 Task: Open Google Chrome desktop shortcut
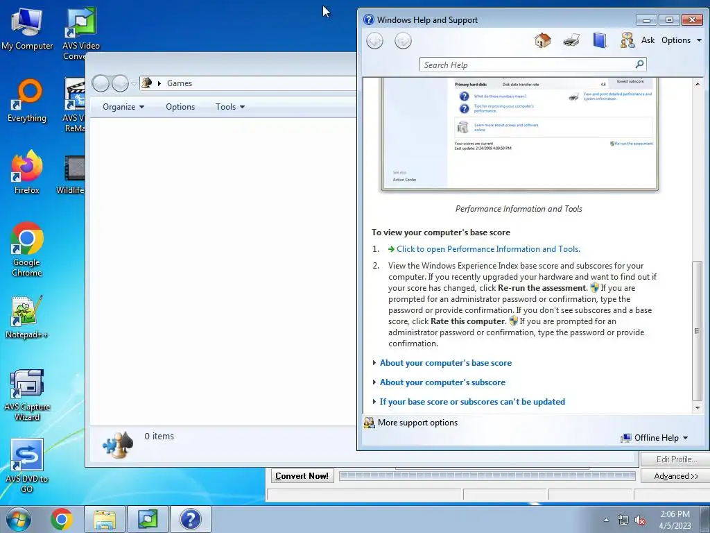tap(27, 249)
